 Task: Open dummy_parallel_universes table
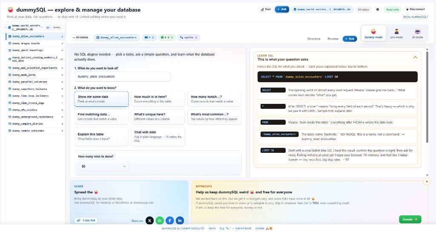click(x=35, y=82)
